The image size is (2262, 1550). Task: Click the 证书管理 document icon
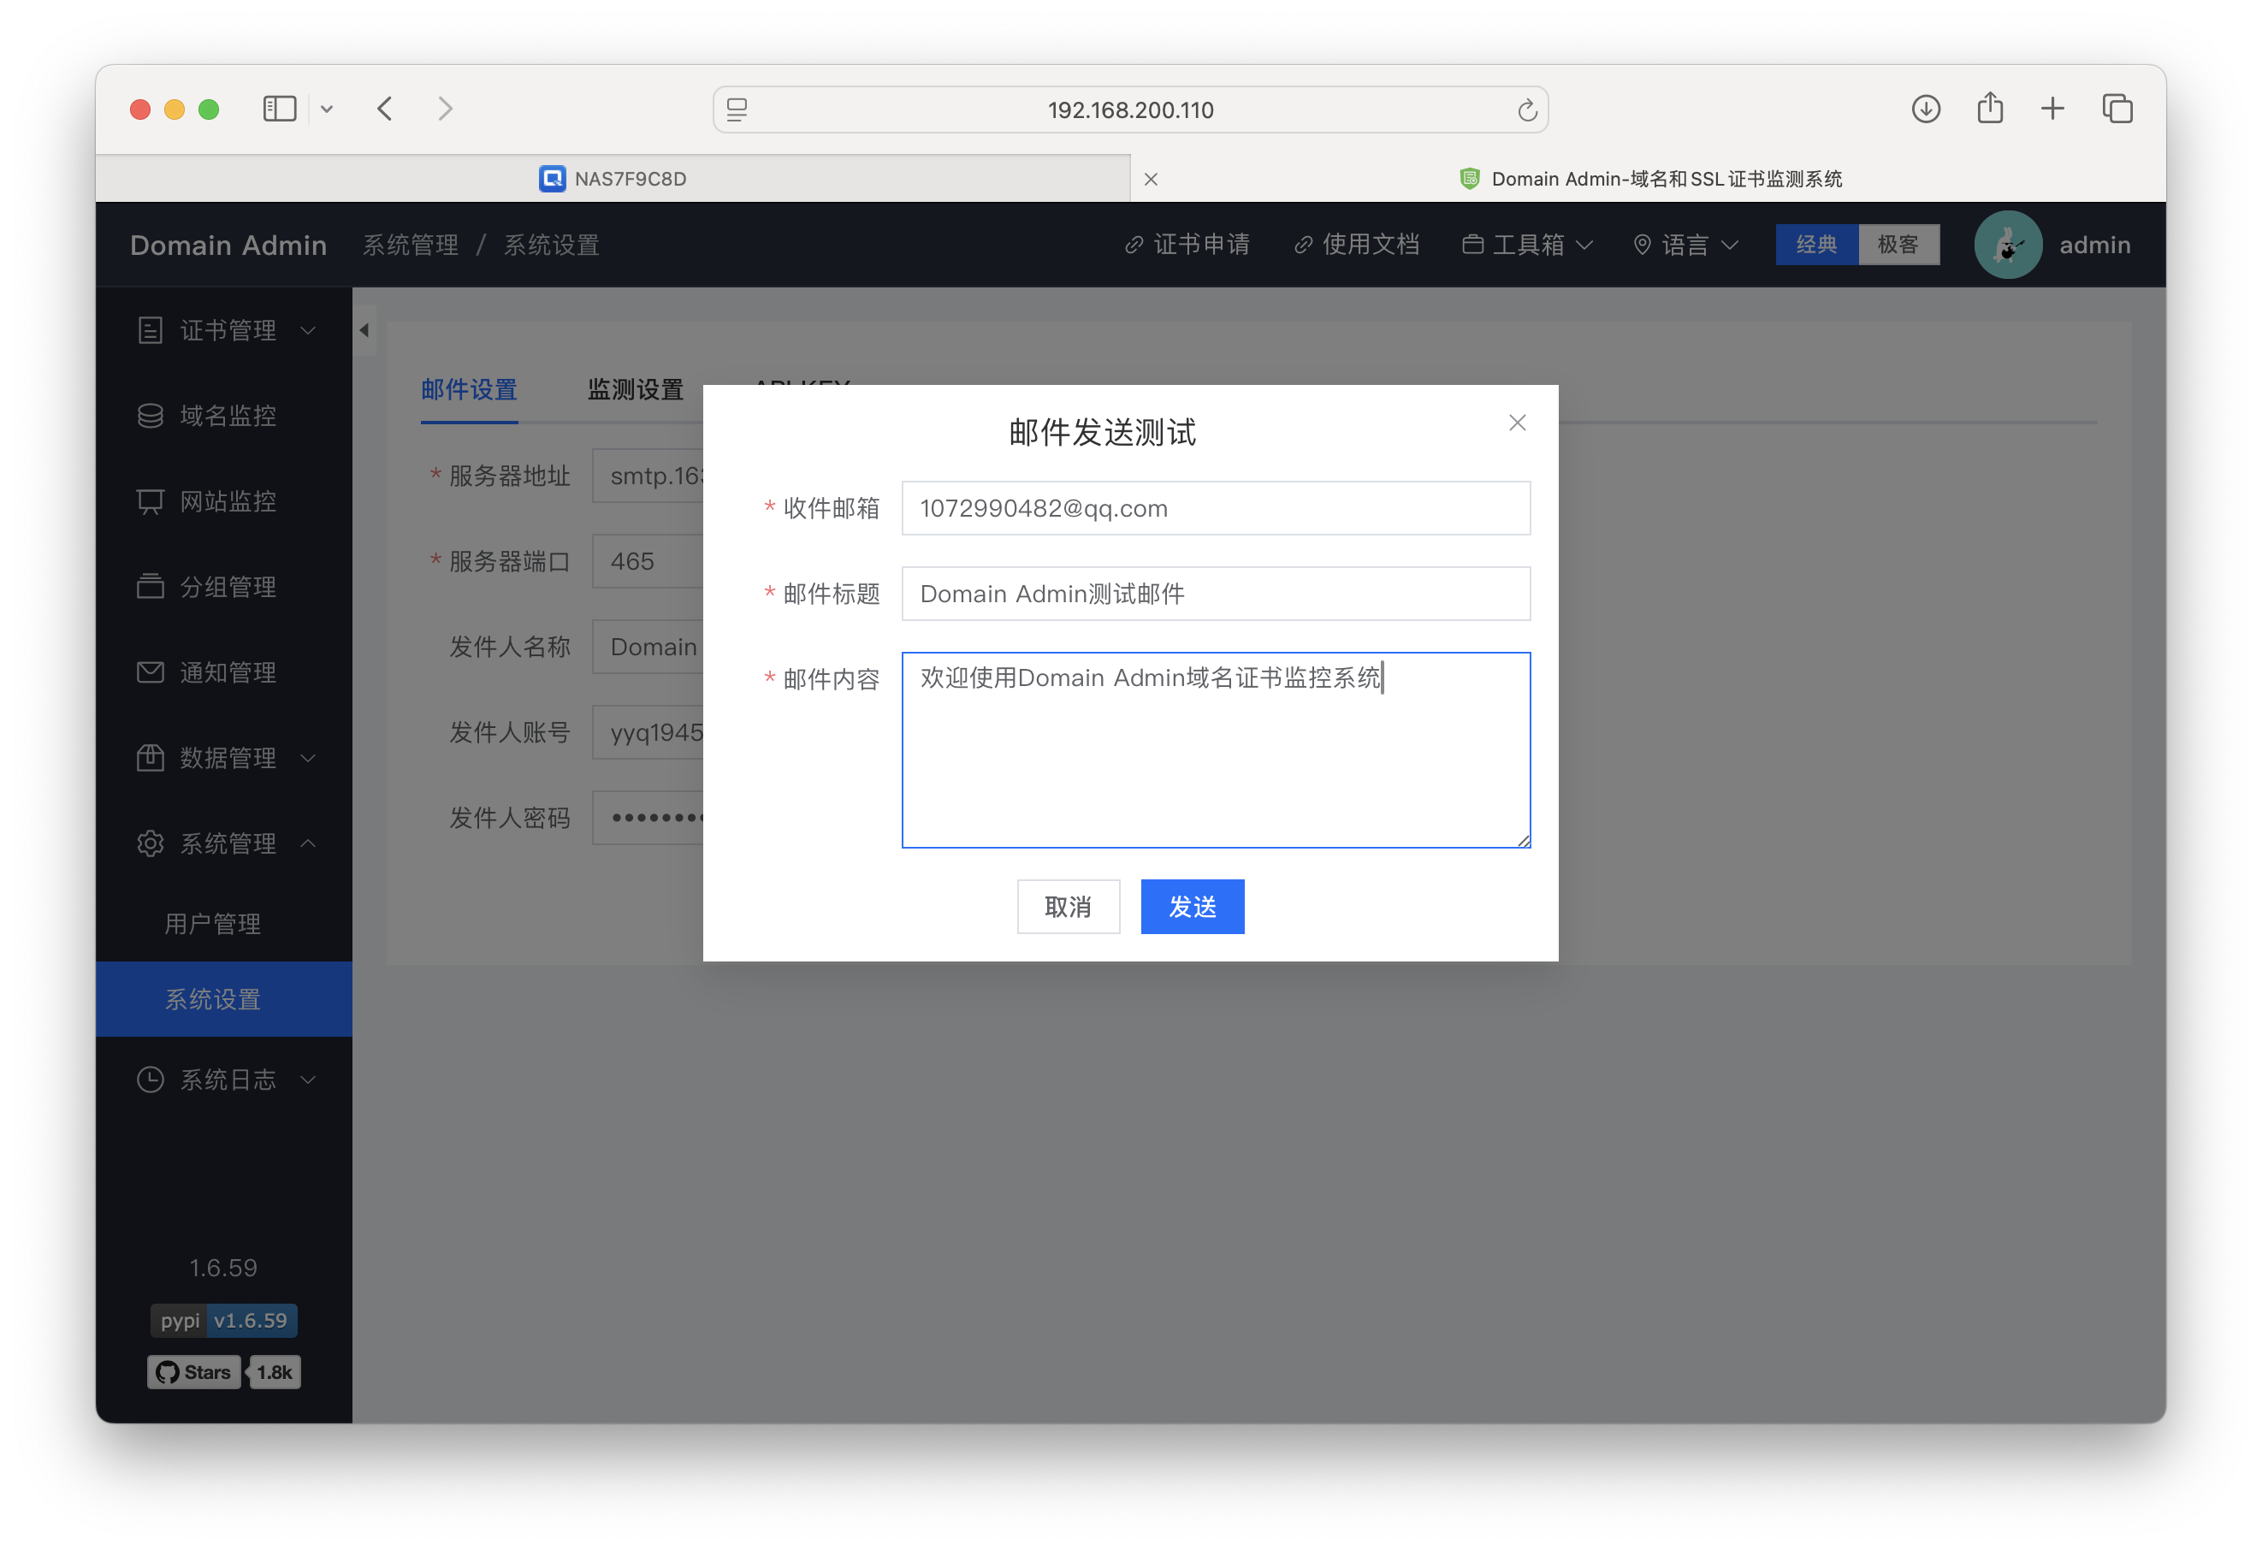point(150,331)
